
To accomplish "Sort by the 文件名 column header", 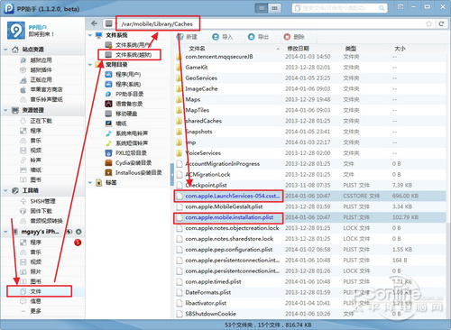I will point(197,49).
